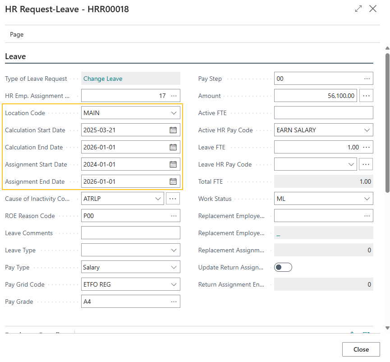Open the Location Code dropdown
The height and width of the screenshot is (362, 390).
pyautogui.click(x=174, y=112)
